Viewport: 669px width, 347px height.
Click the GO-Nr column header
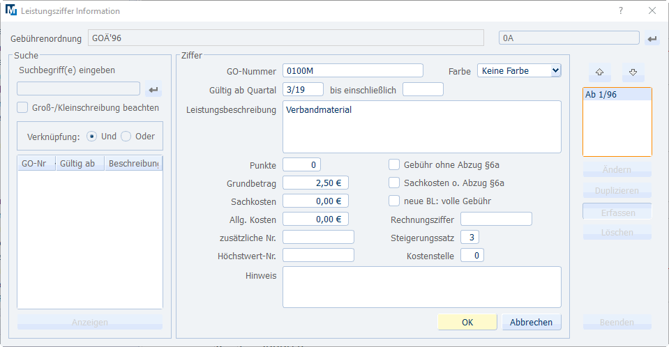[37, 164]
